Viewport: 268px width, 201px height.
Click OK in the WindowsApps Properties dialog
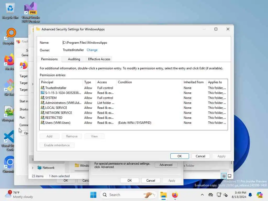tap(129, 181)
